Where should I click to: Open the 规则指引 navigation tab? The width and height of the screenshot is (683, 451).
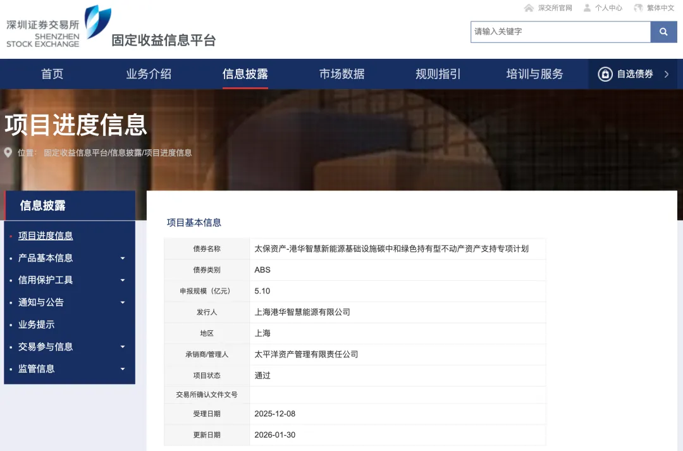click(438, 74)
